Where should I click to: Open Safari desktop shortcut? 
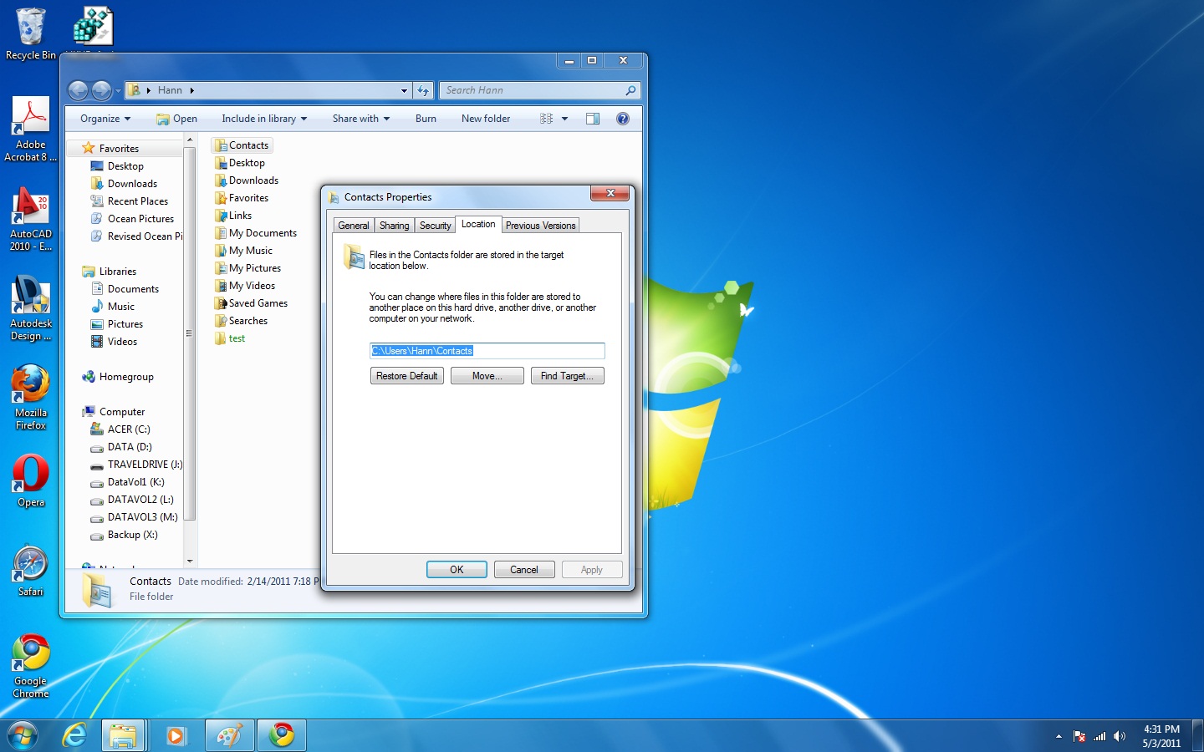tap(31, 571)
